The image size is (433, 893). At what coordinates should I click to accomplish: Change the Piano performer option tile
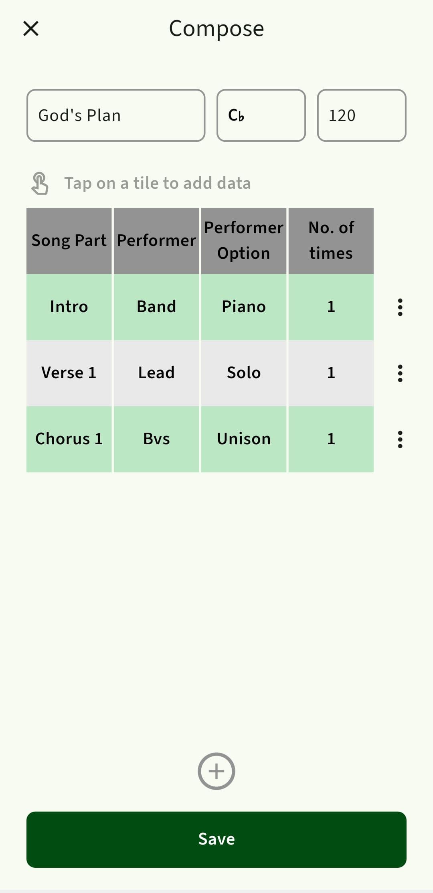pos(244,307)
